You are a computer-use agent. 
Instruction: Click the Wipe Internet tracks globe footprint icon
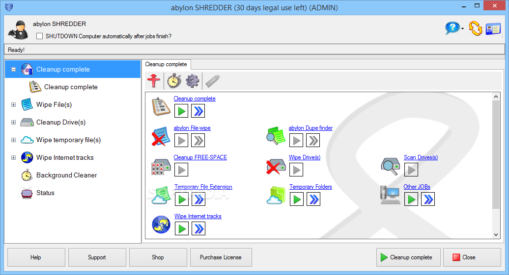161,225
